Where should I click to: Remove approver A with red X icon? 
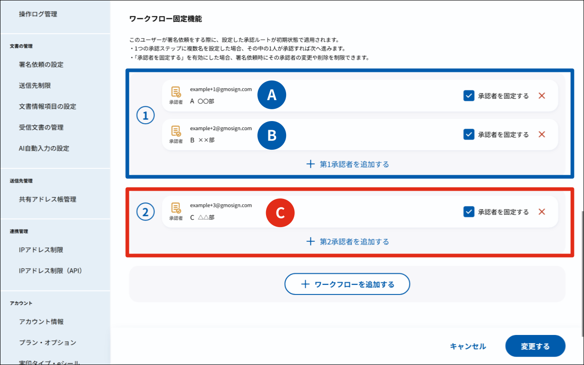(542, 96)
